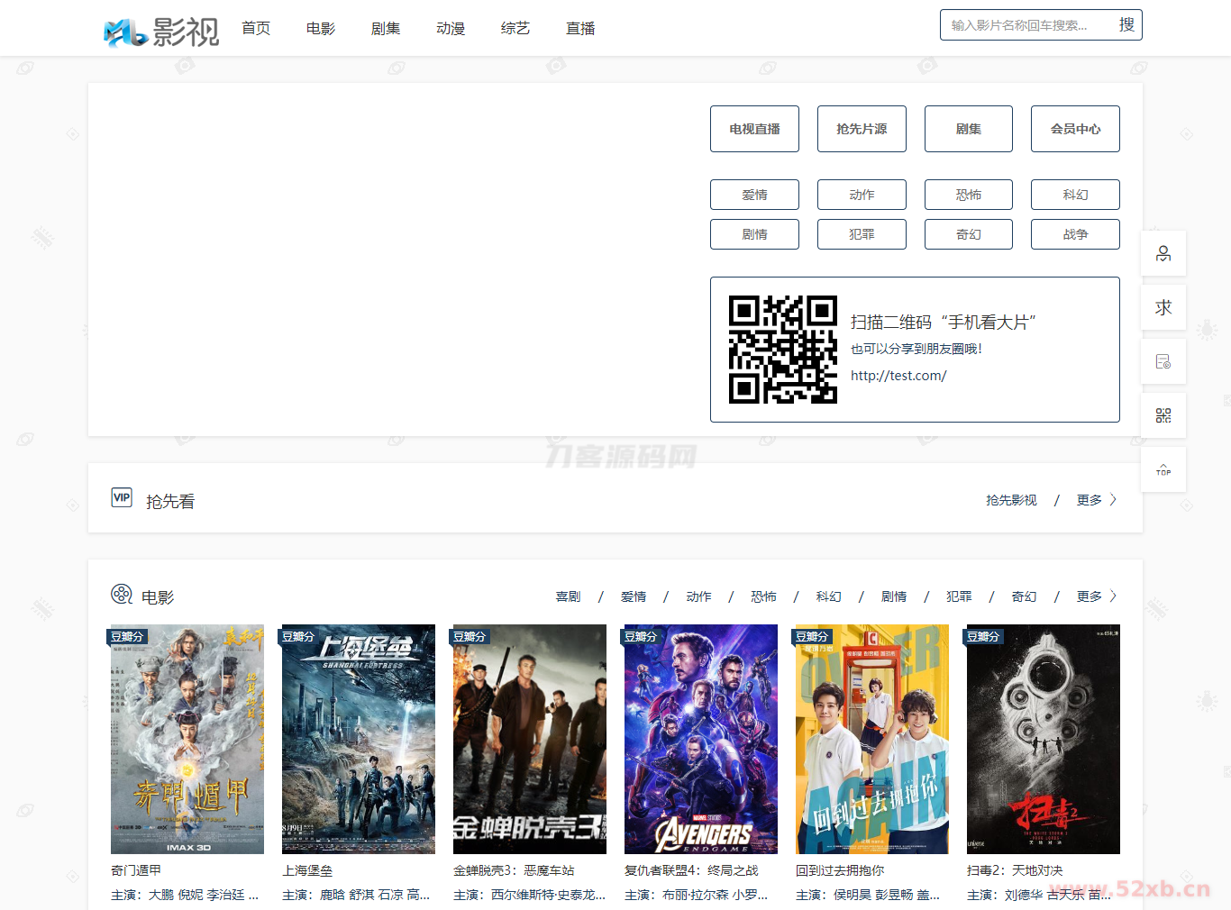Screen dimensions: 1231x910
Task: Open the link http://test.com/
Action: tap(898, 376)
